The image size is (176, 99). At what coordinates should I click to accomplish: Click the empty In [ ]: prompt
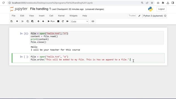(24, 57)
